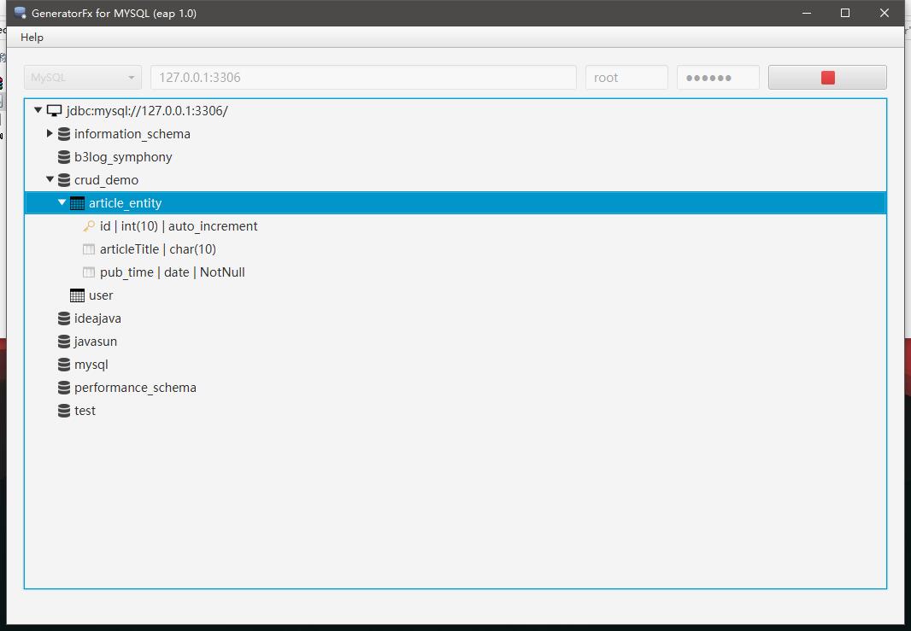Click database icon next to crud_demo

(64, 180)
